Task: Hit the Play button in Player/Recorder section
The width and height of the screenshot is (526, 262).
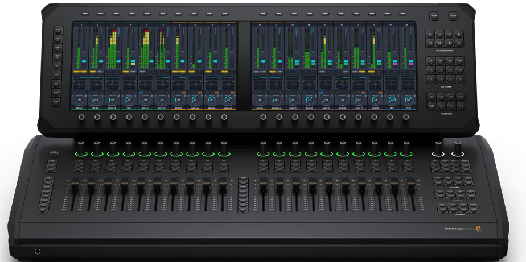Action: click(459, 43)
